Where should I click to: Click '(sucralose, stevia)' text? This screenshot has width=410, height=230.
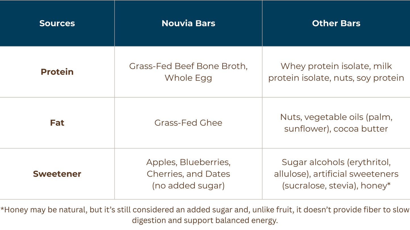[x=319, y=186]
